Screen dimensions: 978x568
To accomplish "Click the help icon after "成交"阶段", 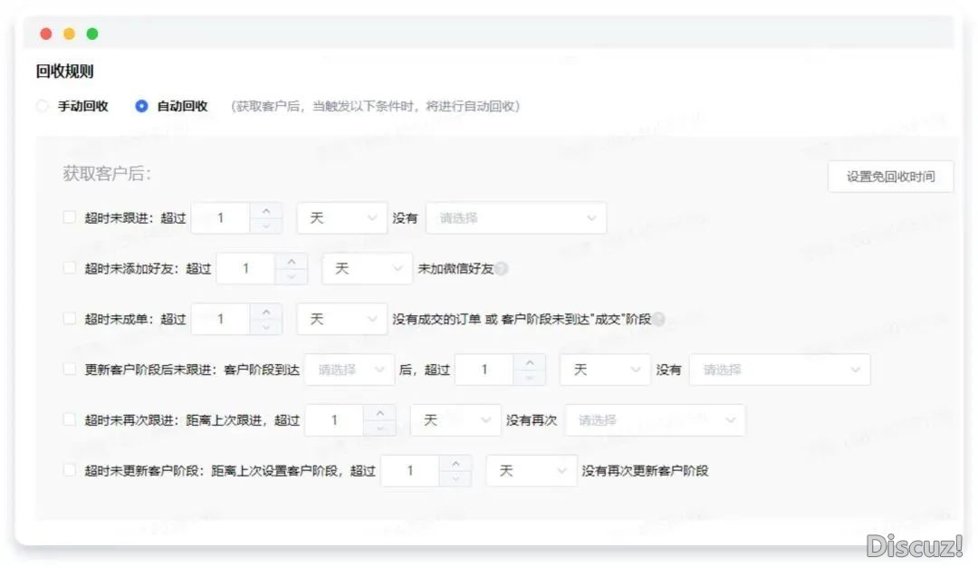I will pyautogui.click(x=658, y=319).
